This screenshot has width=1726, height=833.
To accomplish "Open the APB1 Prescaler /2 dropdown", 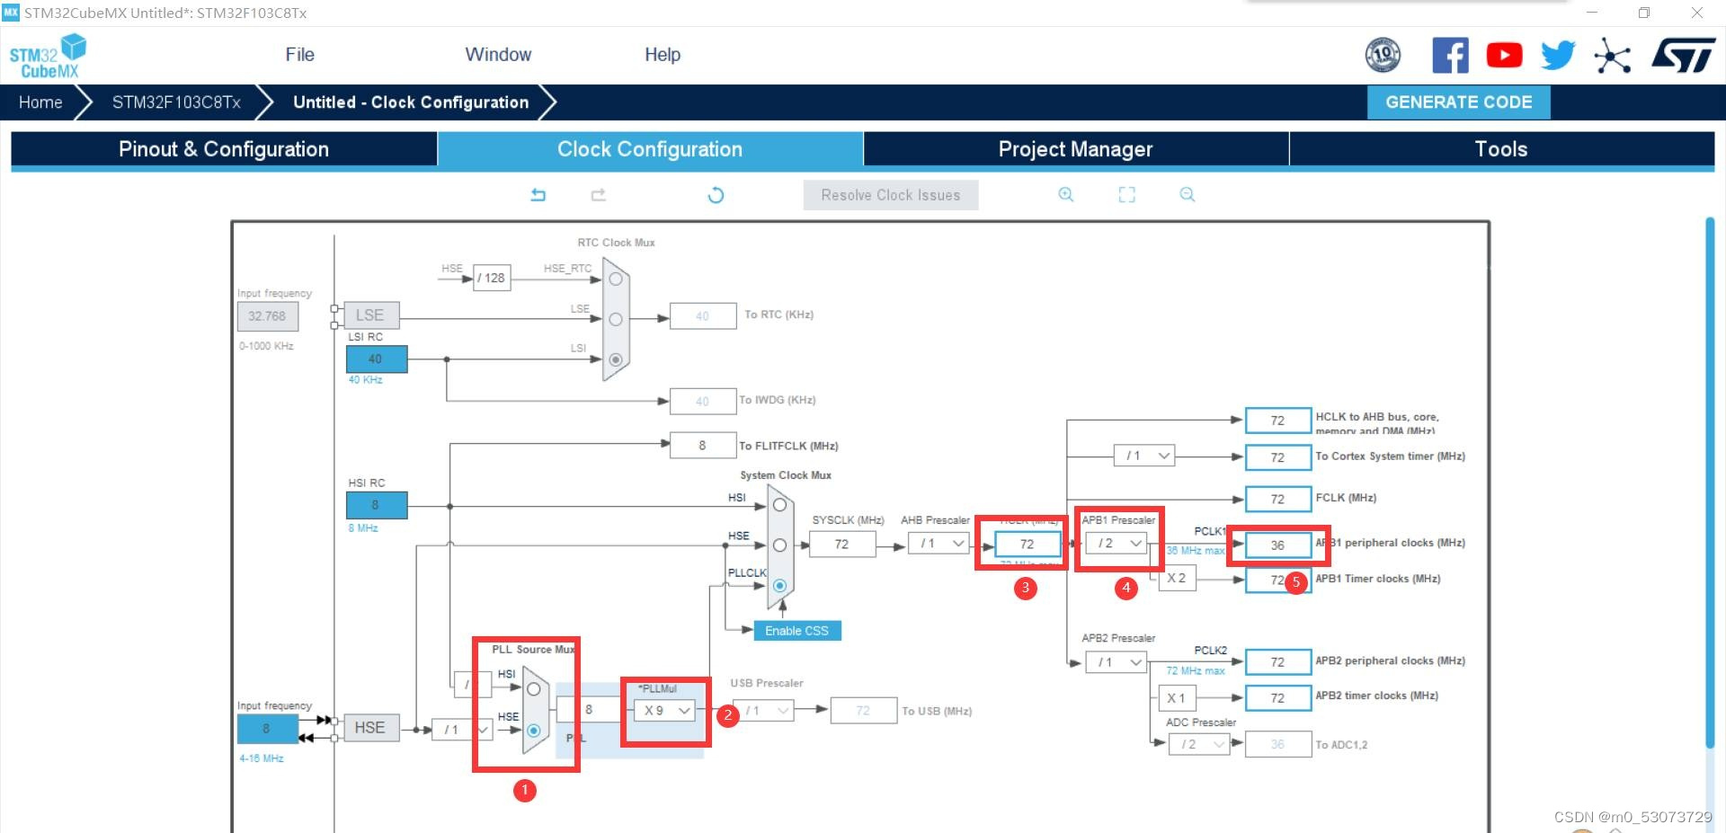I will [x=1116, y=544].
